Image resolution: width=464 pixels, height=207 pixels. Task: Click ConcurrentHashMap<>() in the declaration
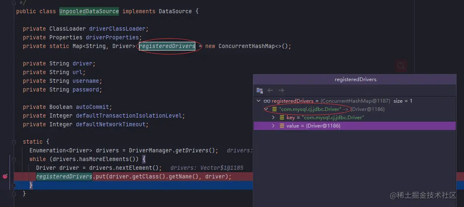tap(253, 46)
